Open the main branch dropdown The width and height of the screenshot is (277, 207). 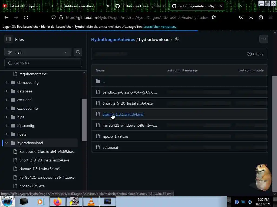pos(38,52)
